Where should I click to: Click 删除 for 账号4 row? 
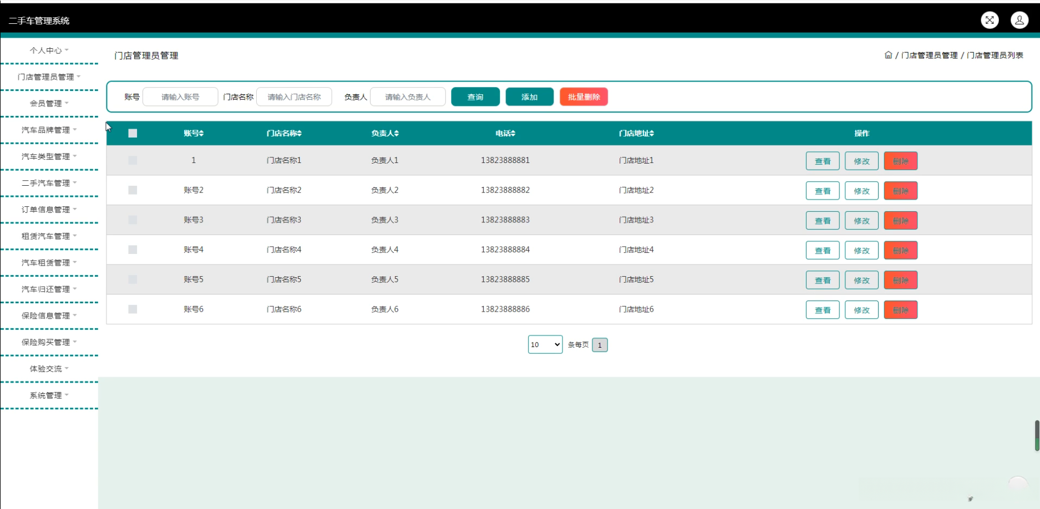coord(901,250)
